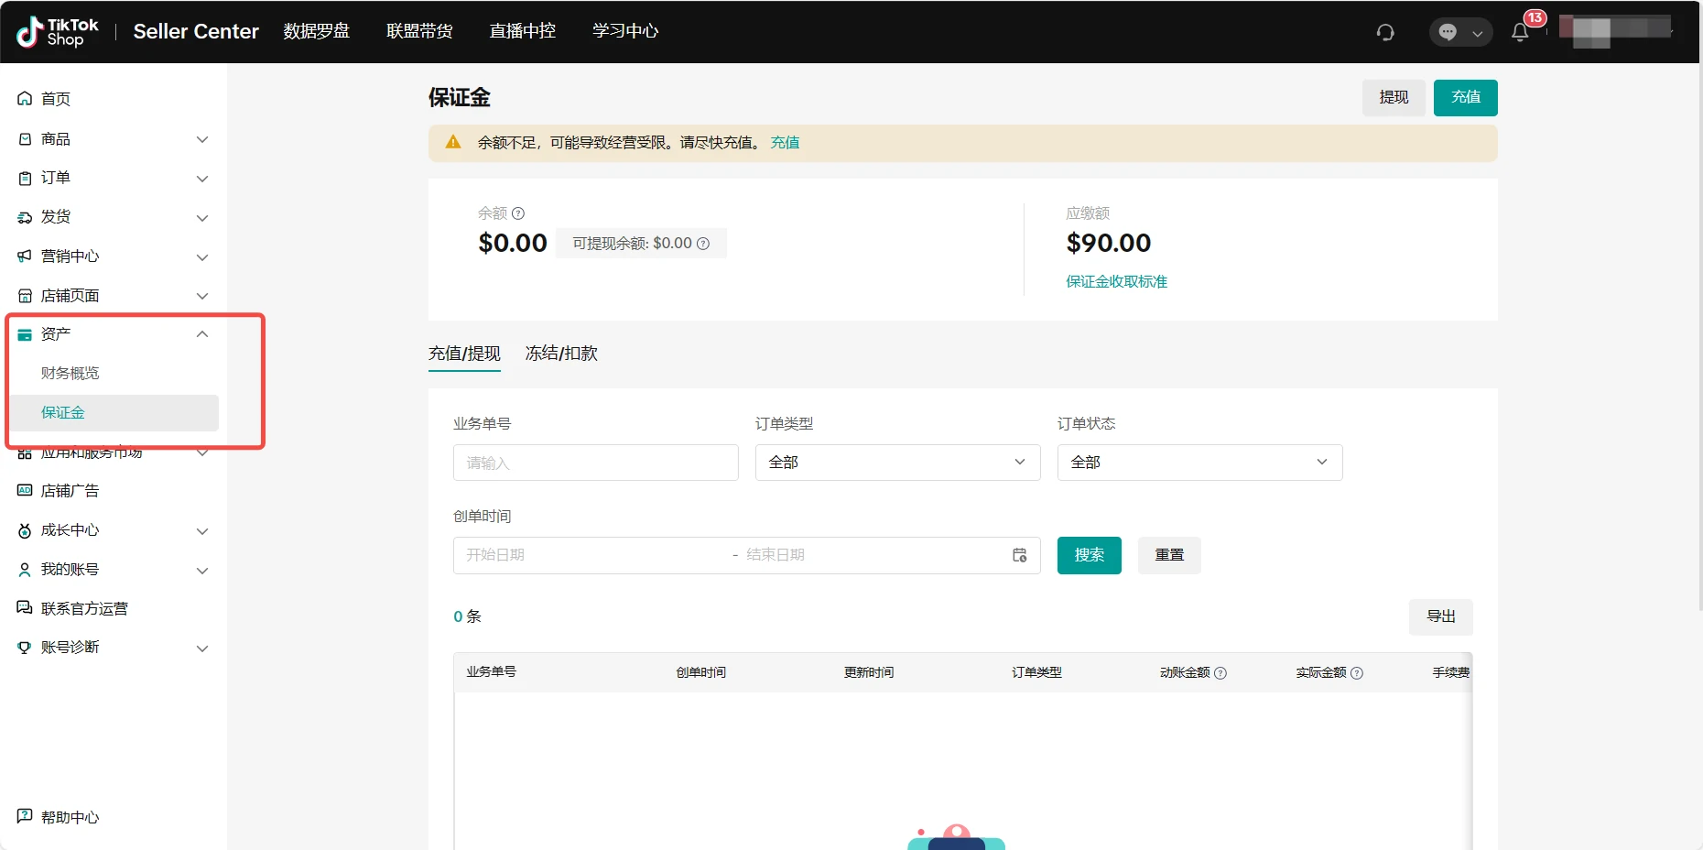Viewport: 1703px width, 850px height.
Task: Open the 订单类型 dropdown
Action: click(897, 463)
